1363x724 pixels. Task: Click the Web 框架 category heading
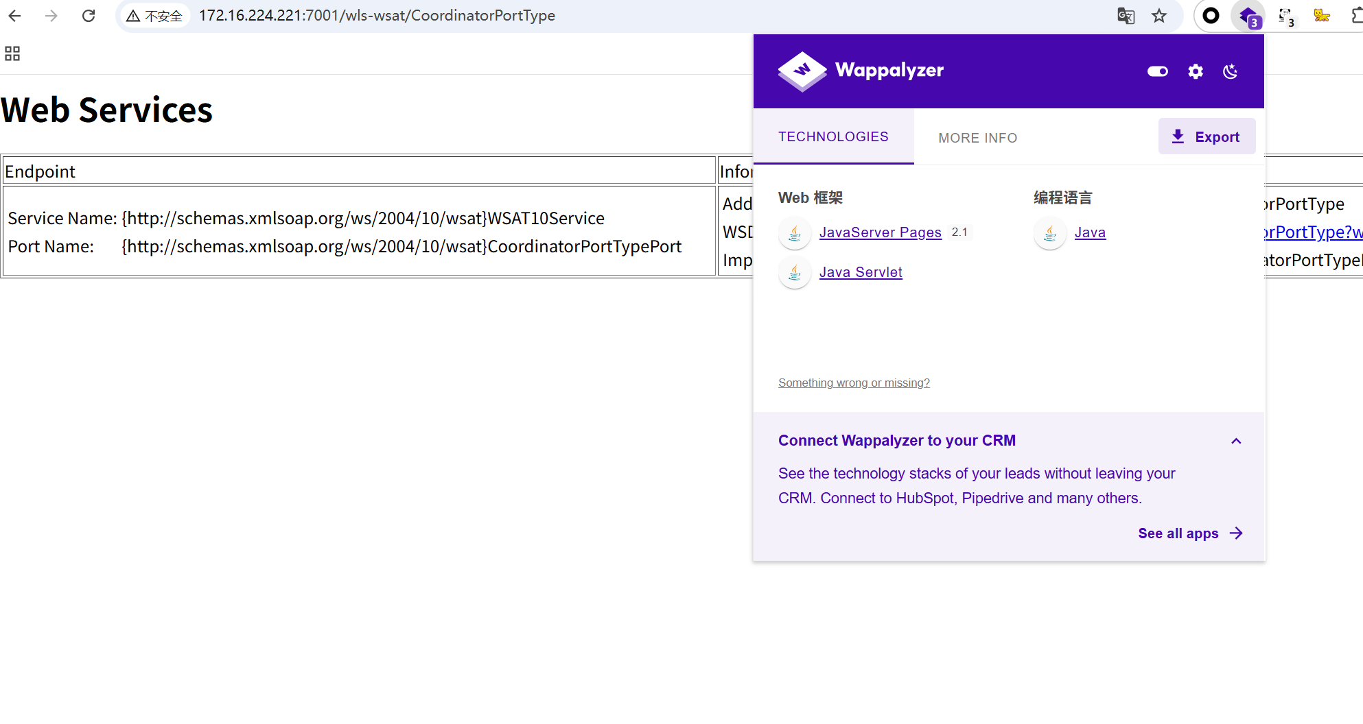point(811,197)
